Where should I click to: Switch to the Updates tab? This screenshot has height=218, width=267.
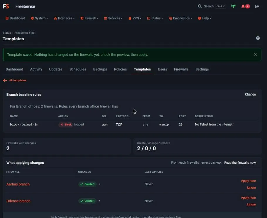coord(56,69)
